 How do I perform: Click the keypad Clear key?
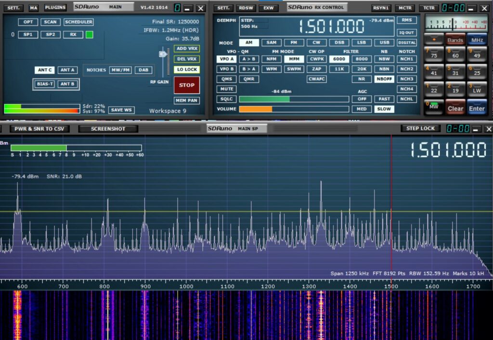click(x=455, y=108)
